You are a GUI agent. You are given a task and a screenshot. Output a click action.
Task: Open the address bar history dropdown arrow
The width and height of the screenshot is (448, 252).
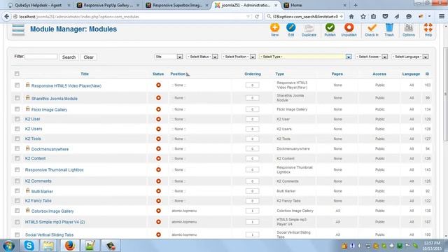click(x=248, y=17)
